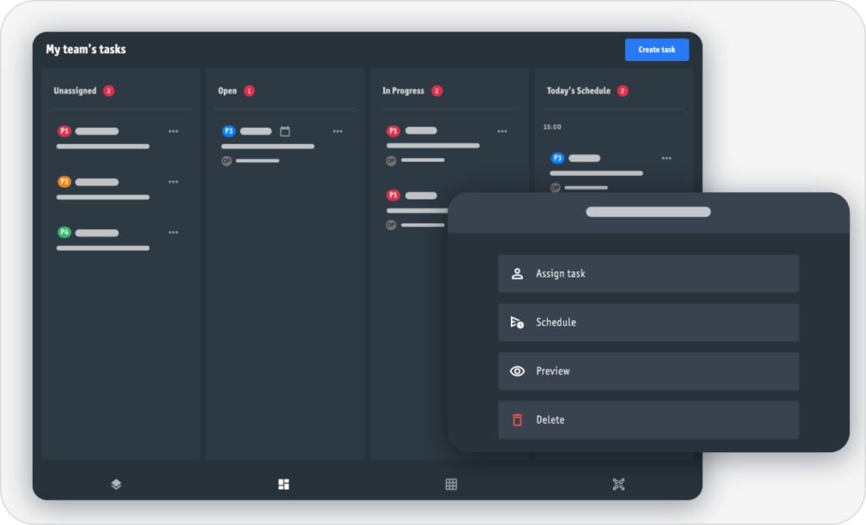The image size is (866, 525).
Task: Click the eye icon beside Preview
Action: (517, 371)
